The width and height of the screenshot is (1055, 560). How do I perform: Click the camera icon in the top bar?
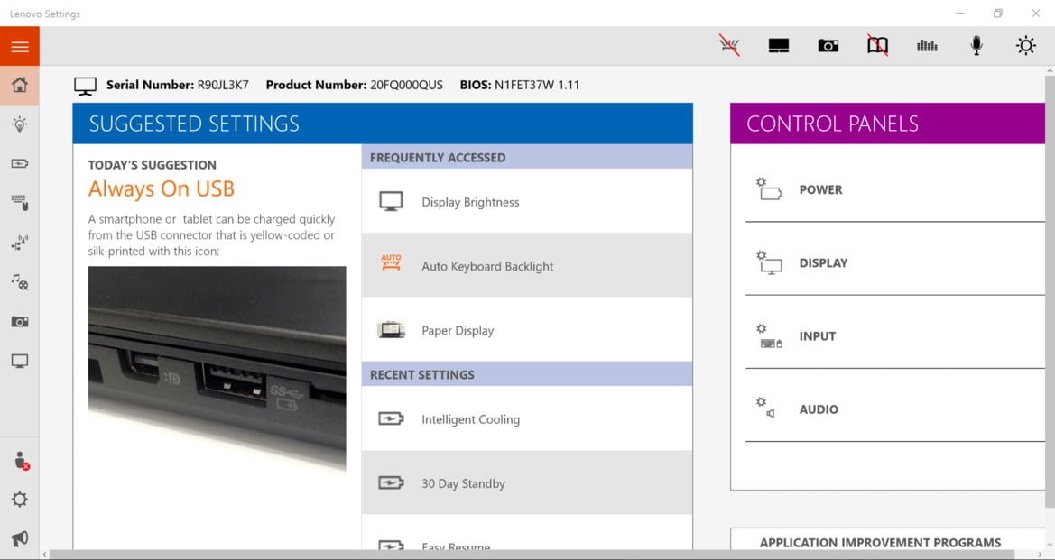tap(828, 46)
